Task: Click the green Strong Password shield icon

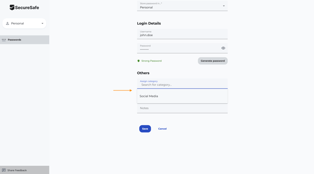Action: [x=138, y=61]
